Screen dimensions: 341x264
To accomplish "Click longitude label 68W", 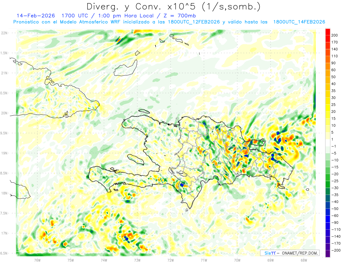I will (304, 260).
